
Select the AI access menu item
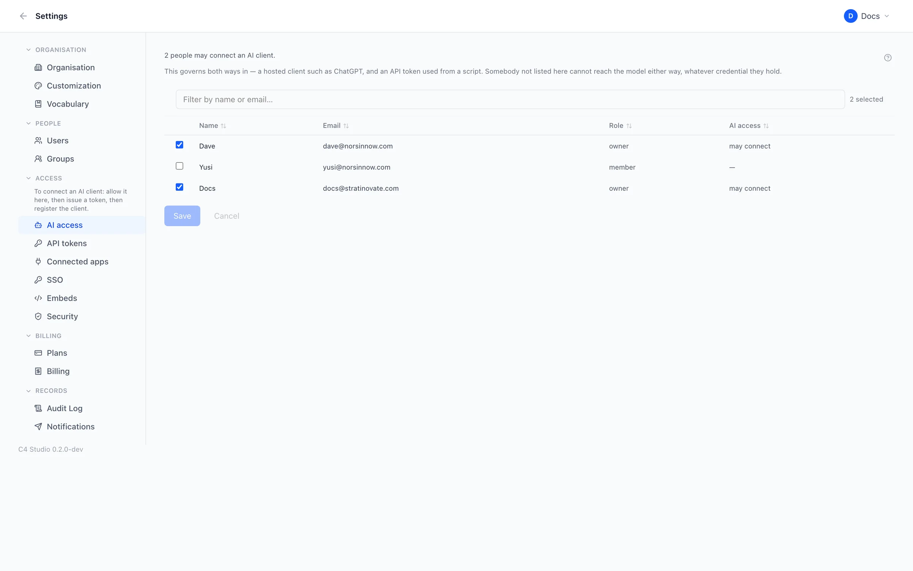(x=82, y=225)
